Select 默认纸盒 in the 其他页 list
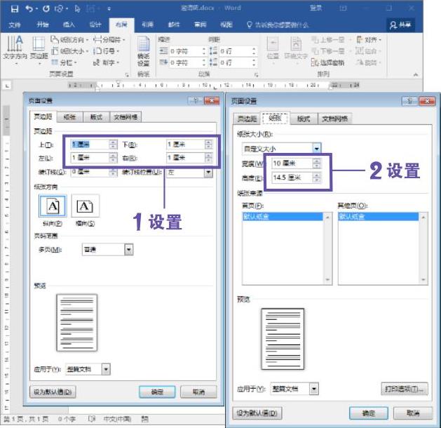 tap(378, 216)
